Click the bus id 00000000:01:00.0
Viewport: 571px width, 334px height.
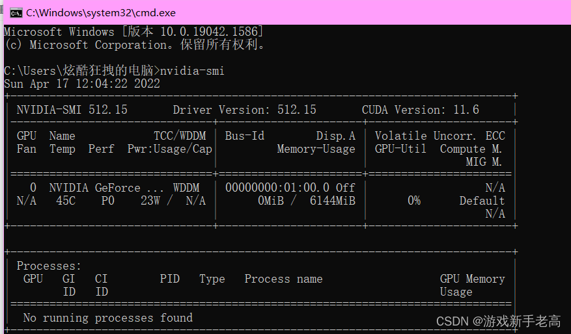click(277, 188)
